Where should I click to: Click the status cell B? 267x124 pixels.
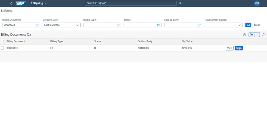95,48
